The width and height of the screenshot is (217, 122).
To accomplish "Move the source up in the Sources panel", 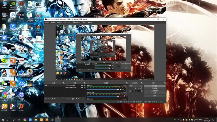I will pos(76,99).
